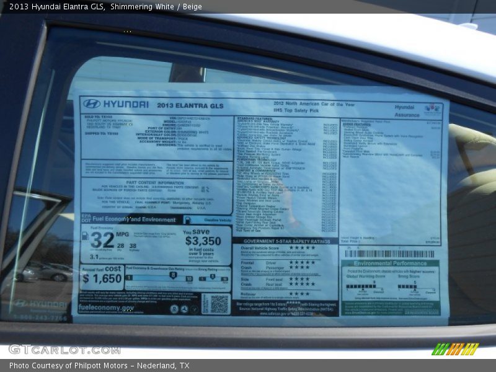
Task: Click the barcode above Environmental Performance
Action: [389, 254]
